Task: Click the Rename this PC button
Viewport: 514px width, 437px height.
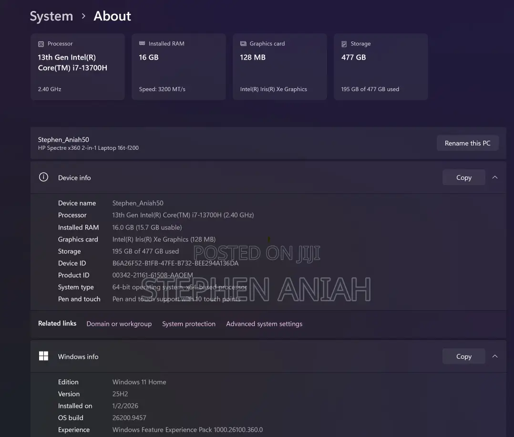Action: (467, 143)
